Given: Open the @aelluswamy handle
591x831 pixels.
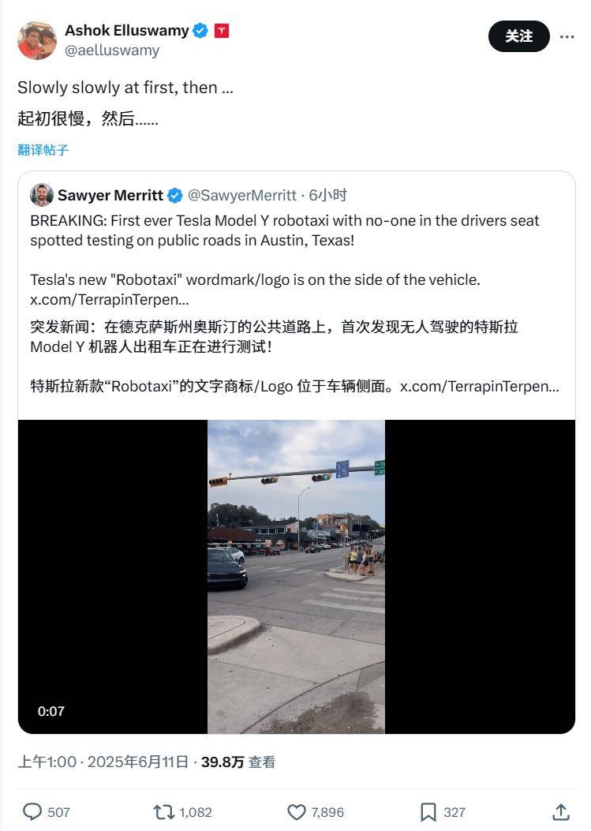Looking at the screenshot, I should pyautogui.click(x=112, y=51).
